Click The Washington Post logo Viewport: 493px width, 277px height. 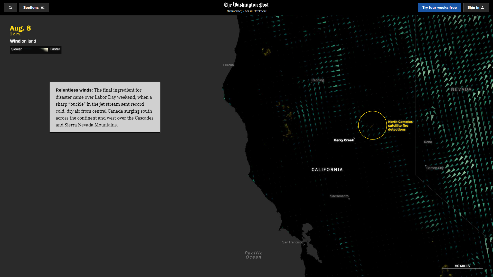(246, 5)
